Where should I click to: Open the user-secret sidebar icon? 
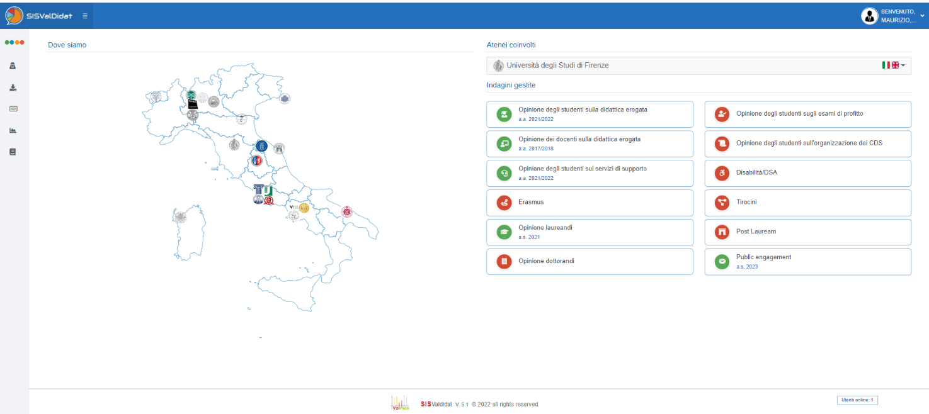pos(13,65)
